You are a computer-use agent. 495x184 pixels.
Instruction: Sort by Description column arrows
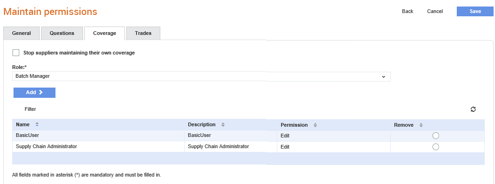click(x=223, y=125)
